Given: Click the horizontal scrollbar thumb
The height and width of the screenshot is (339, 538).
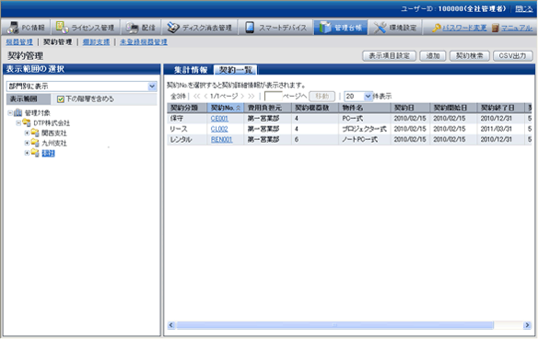Looking at the screenshot, I should coord(335,325).
